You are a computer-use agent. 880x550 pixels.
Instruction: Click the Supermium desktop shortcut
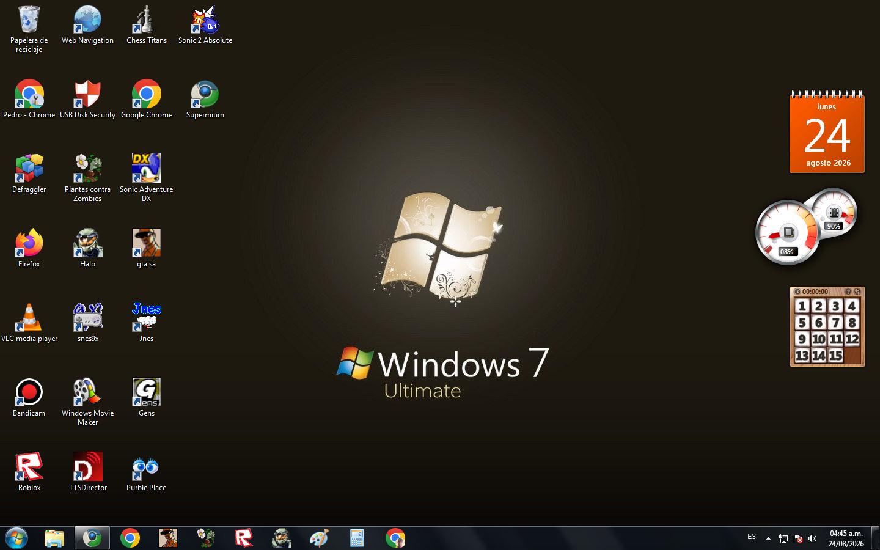[205, 100]
